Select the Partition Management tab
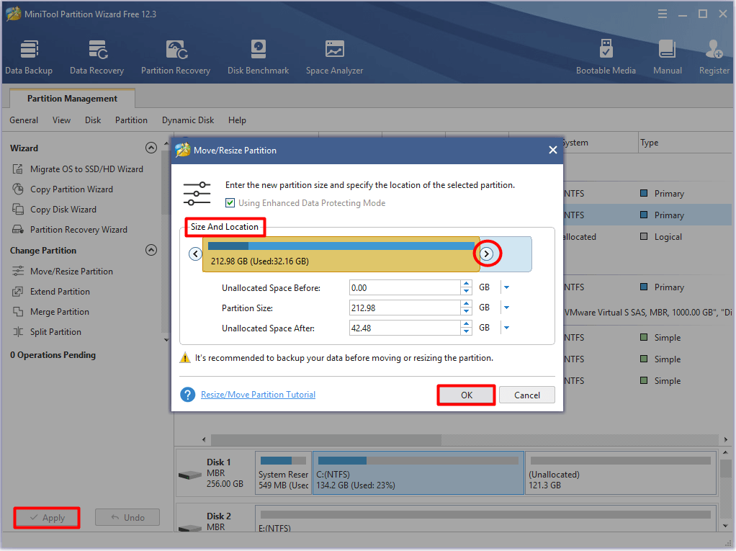The width and height of the screenshot is (736, 551). coord(72,99)
